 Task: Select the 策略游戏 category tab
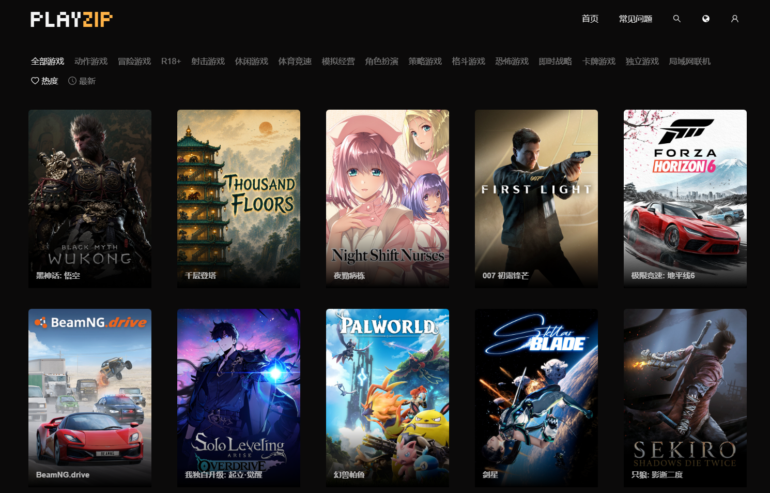[x=425, y=61]
